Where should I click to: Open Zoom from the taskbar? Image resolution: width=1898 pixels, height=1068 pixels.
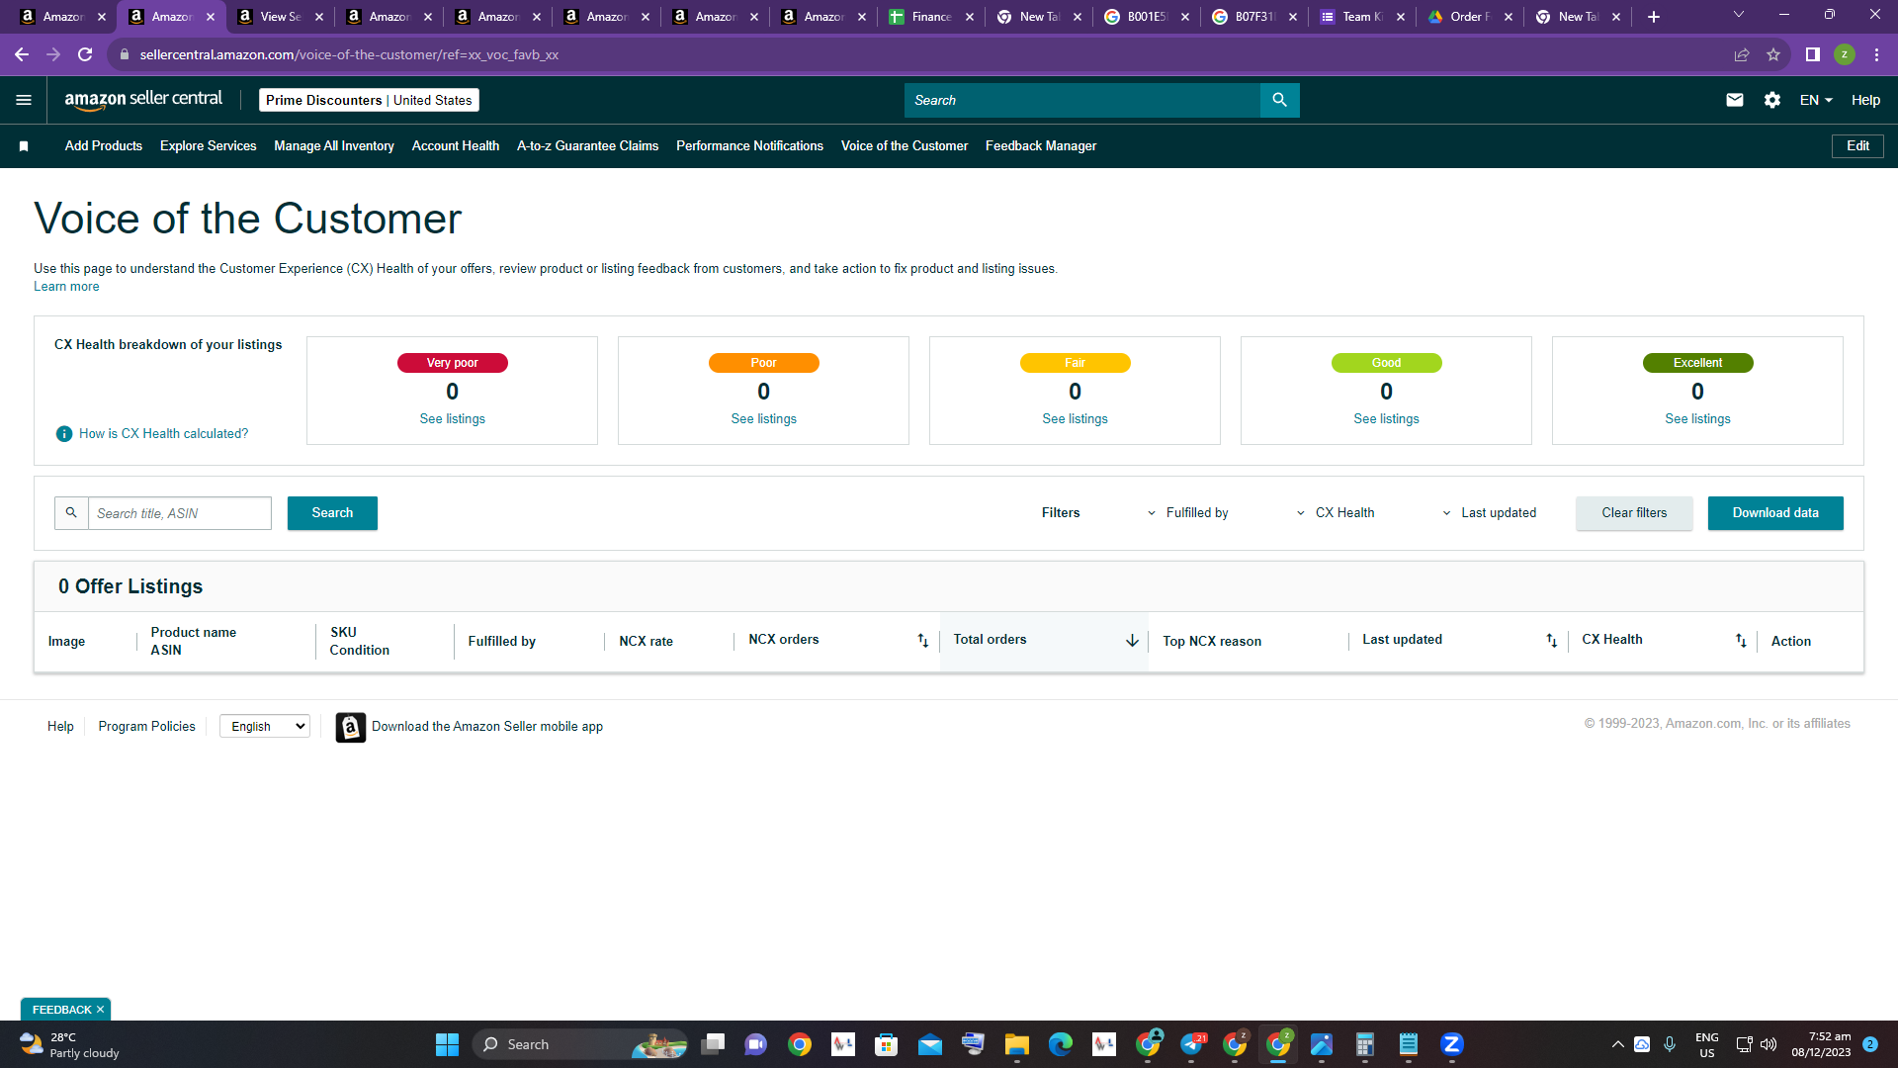(1451, 1044)
